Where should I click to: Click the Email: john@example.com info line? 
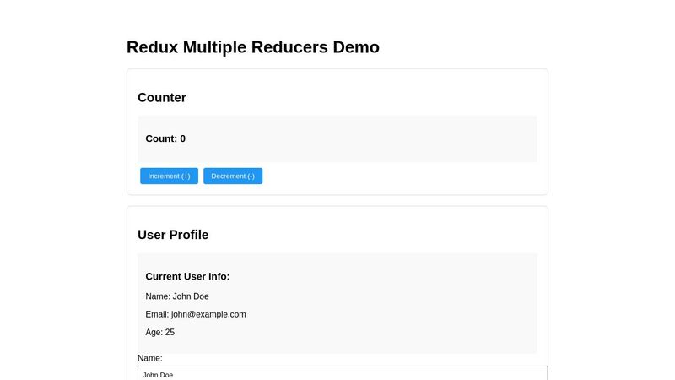[x=196, y=314]
